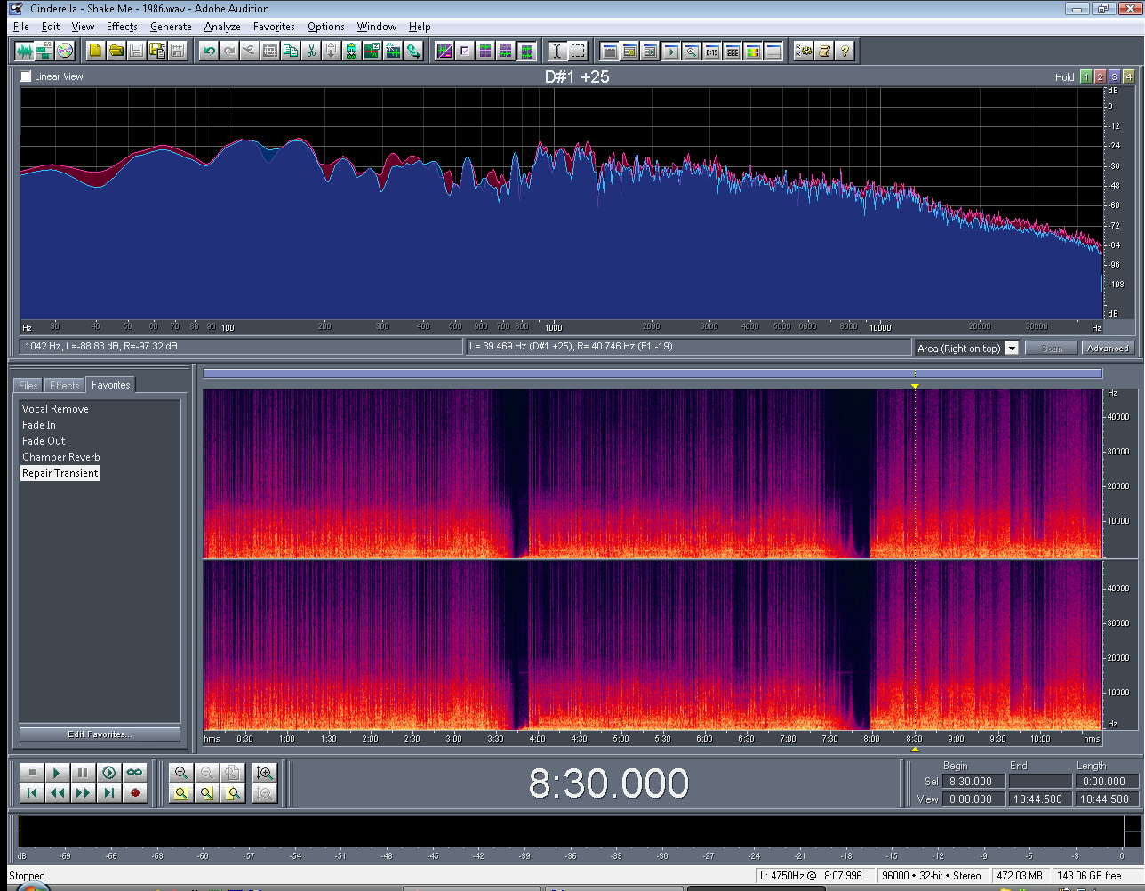This screenshot has height=891, width=1145.
Task: Toggle Hold button 1
Action: click(x=1085, y=76)
